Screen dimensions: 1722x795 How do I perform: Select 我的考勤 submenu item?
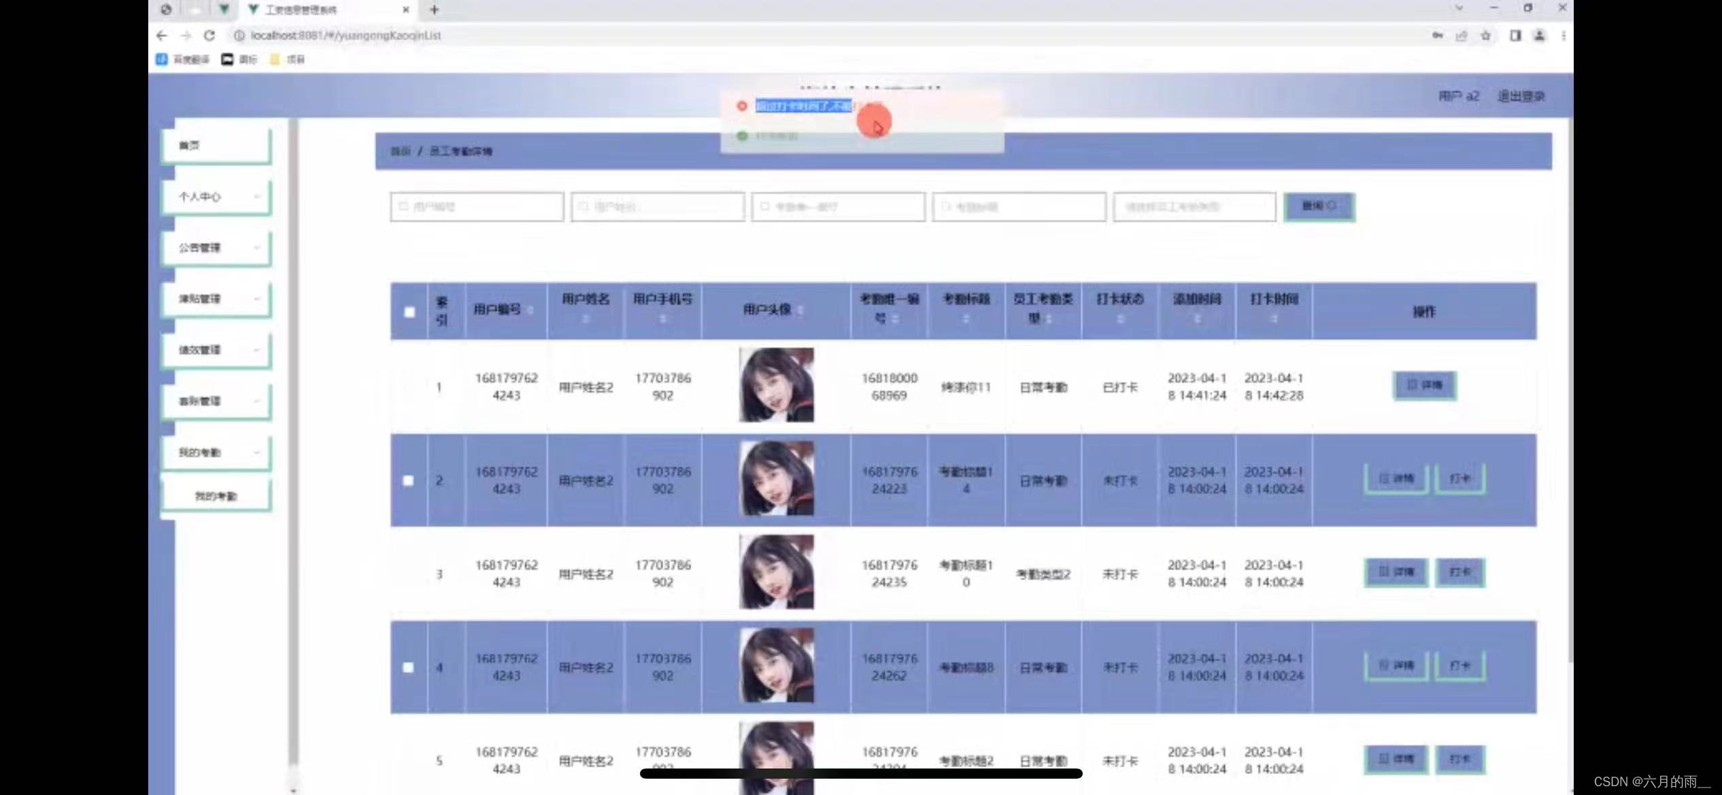click(216, 496)
